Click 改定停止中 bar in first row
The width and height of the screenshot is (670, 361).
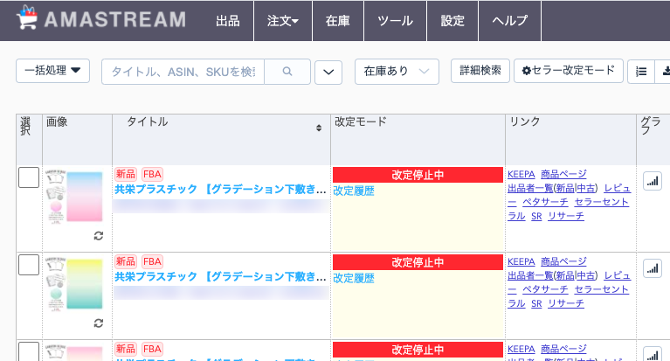pyautogui.click(x=418, y=175)
